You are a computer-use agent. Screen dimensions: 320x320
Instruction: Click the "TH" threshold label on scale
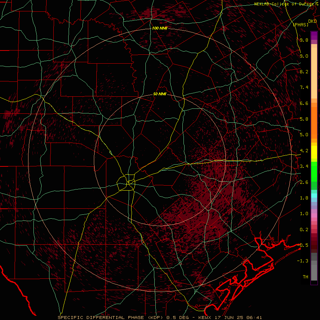point(305,277)
